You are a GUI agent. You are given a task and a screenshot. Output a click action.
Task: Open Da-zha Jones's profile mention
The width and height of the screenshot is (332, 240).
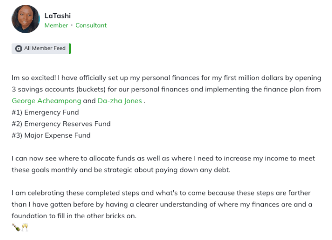[x=120, y=101]
